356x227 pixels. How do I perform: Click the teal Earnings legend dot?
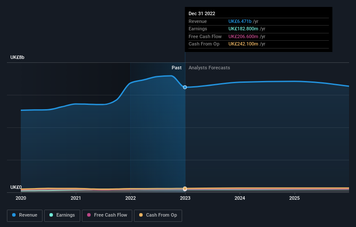click(x=51, y=215)
